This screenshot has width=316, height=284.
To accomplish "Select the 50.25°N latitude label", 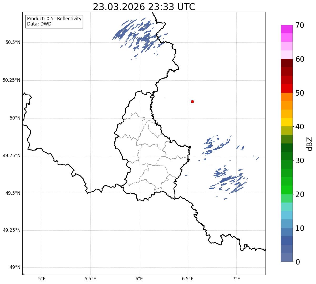I will [x=12, y=80].
